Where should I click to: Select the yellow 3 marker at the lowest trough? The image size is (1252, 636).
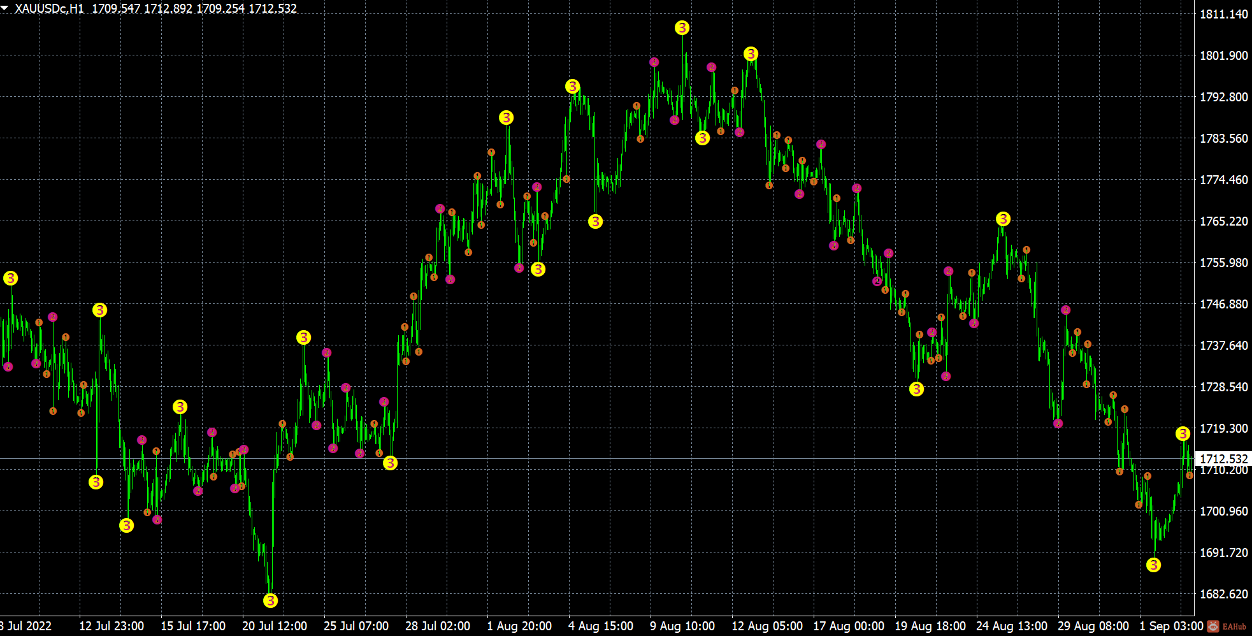coord(270,600)
